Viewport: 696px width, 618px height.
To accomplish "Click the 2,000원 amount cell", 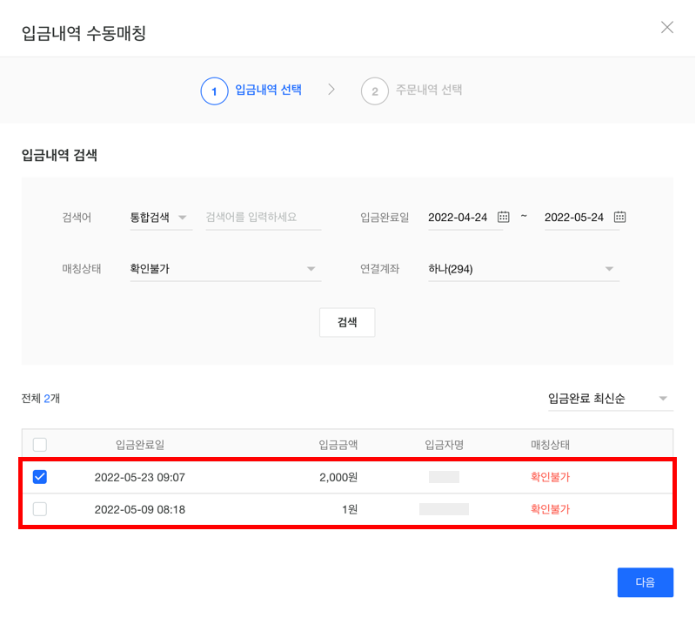I will (x=338, y=477).
